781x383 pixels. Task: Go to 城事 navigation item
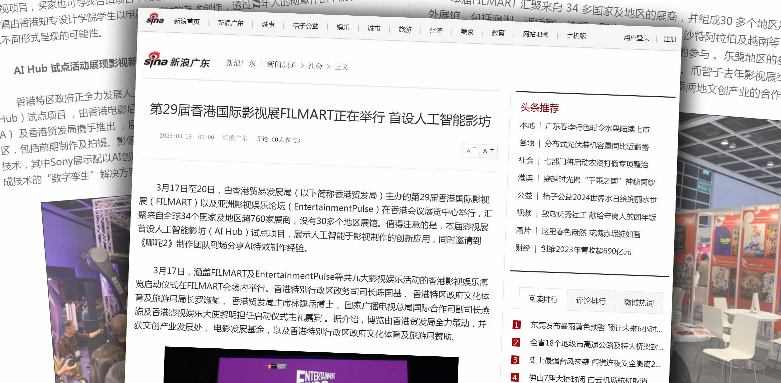tap(268, 24)
